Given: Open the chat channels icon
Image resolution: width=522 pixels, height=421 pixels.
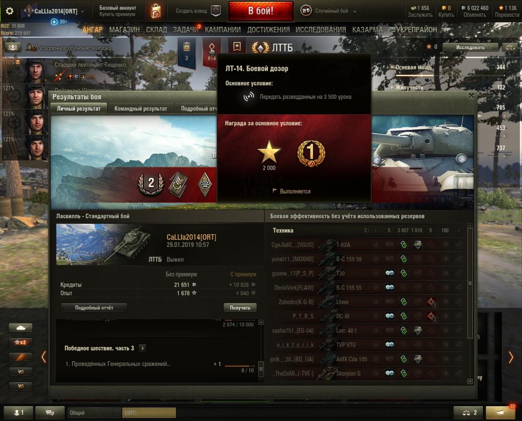Looking at the screenshot, I should pyautogui.click(x=50, y=412).
